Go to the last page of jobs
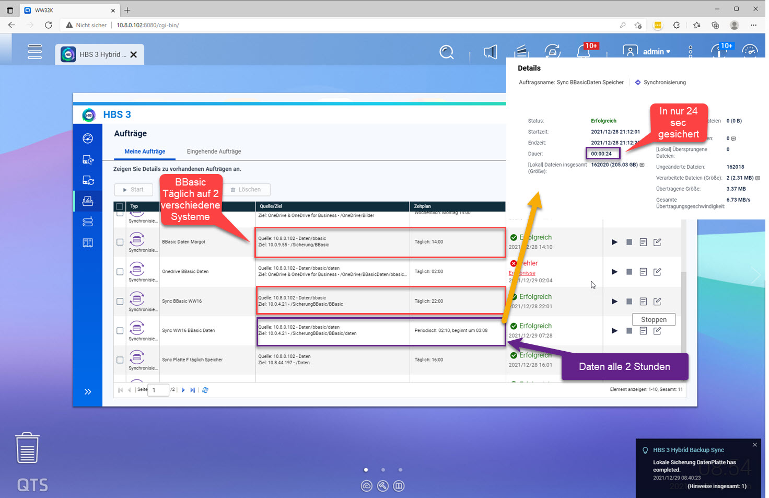 192,390
